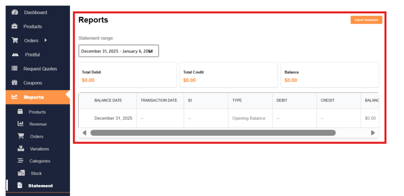Viewport: 404px width, 196px height.
Task: Click the Variations boxes icon
Action: click(x=21, y=149)
